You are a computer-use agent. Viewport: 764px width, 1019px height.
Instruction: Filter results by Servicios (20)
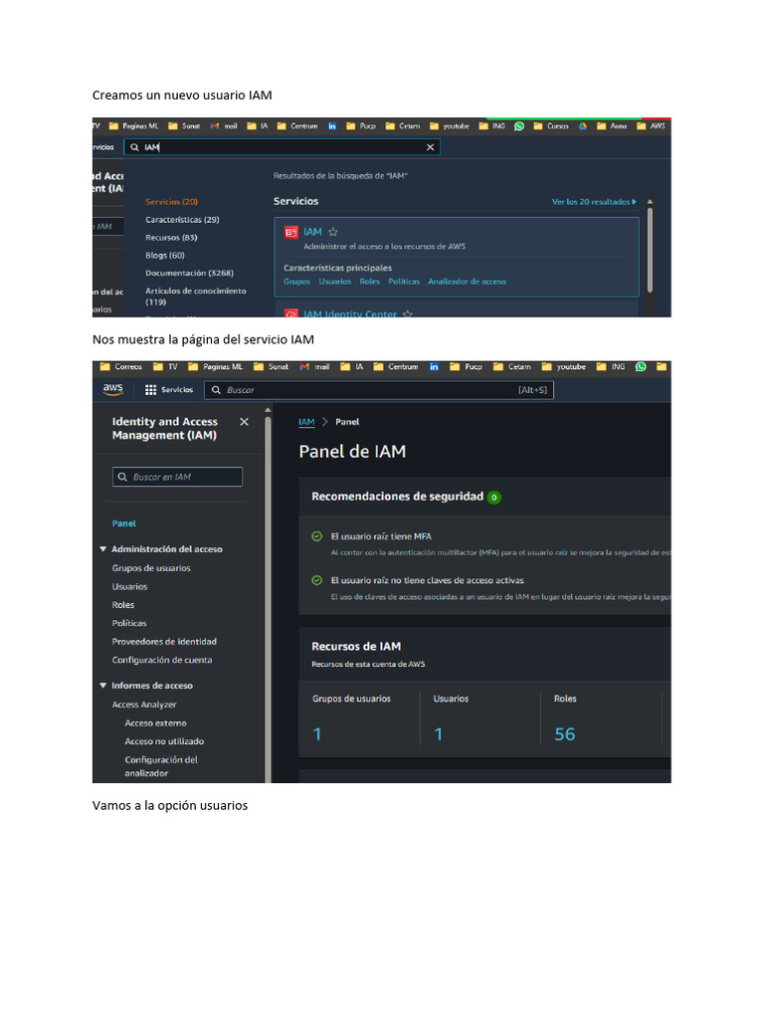171,202
